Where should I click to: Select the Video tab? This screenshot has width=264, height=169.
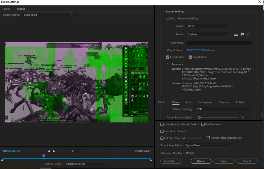point(176,102)
